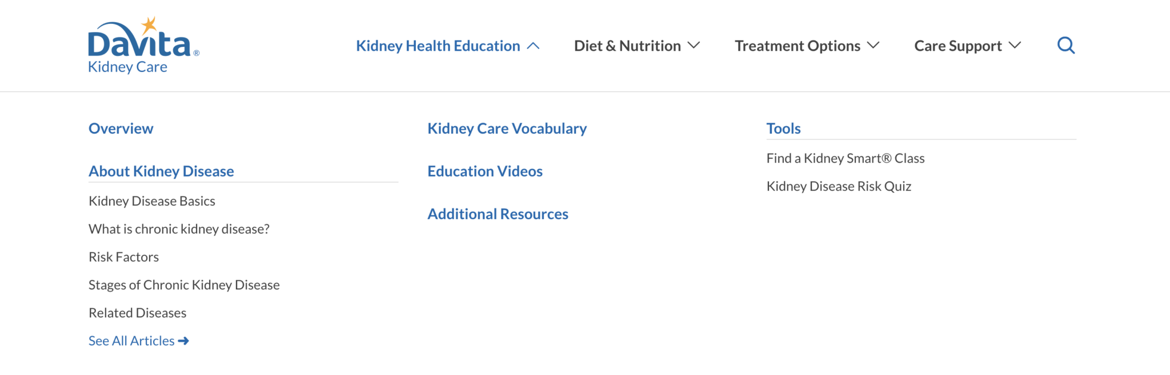Viewport: 1170px width, 375px height.
Task: Click arrow icon beside See All Articles
Action: coord(183,341)
